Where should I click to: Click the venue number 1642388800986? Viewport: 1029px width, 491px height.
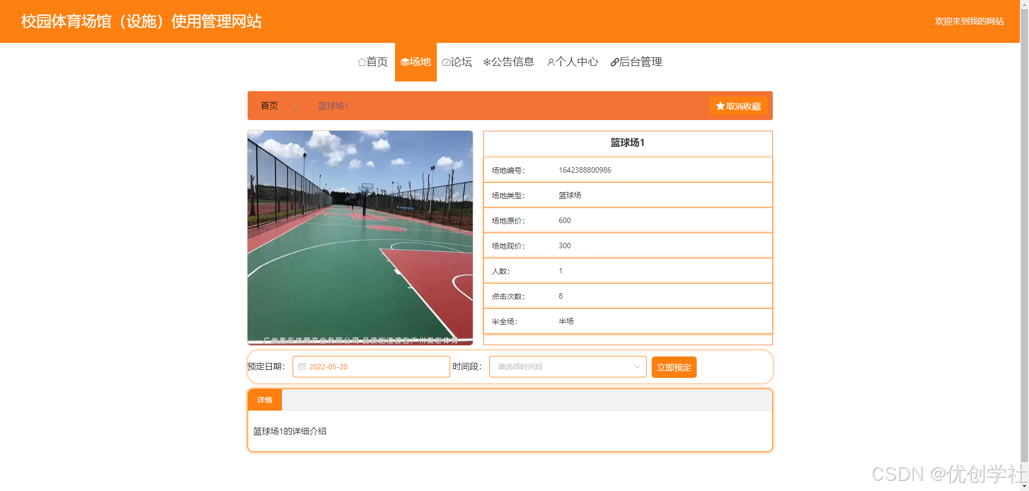[585, 170]
